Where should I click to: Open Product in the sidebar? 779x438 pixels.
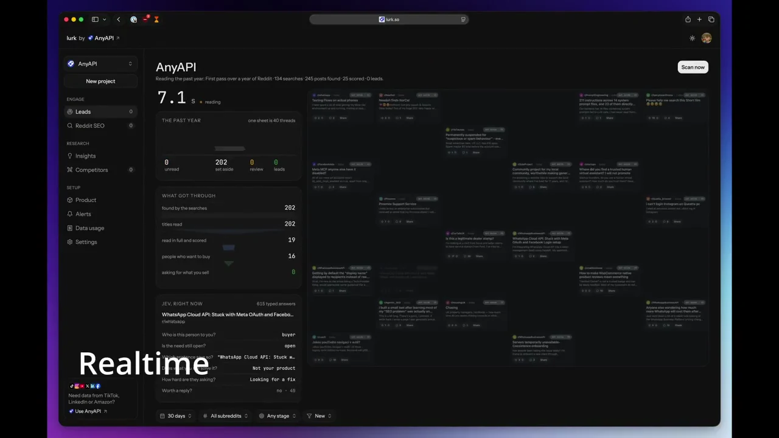(100, 200)
